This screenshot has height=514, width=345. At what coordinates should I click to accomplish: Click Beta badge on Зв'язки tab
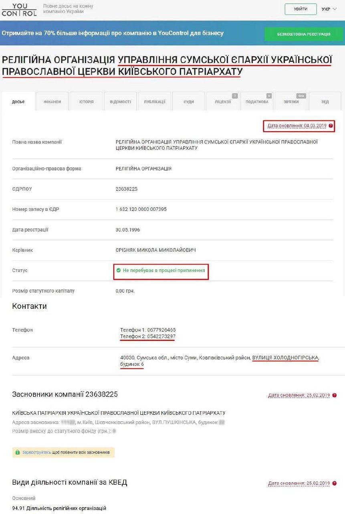pos(301,96)
